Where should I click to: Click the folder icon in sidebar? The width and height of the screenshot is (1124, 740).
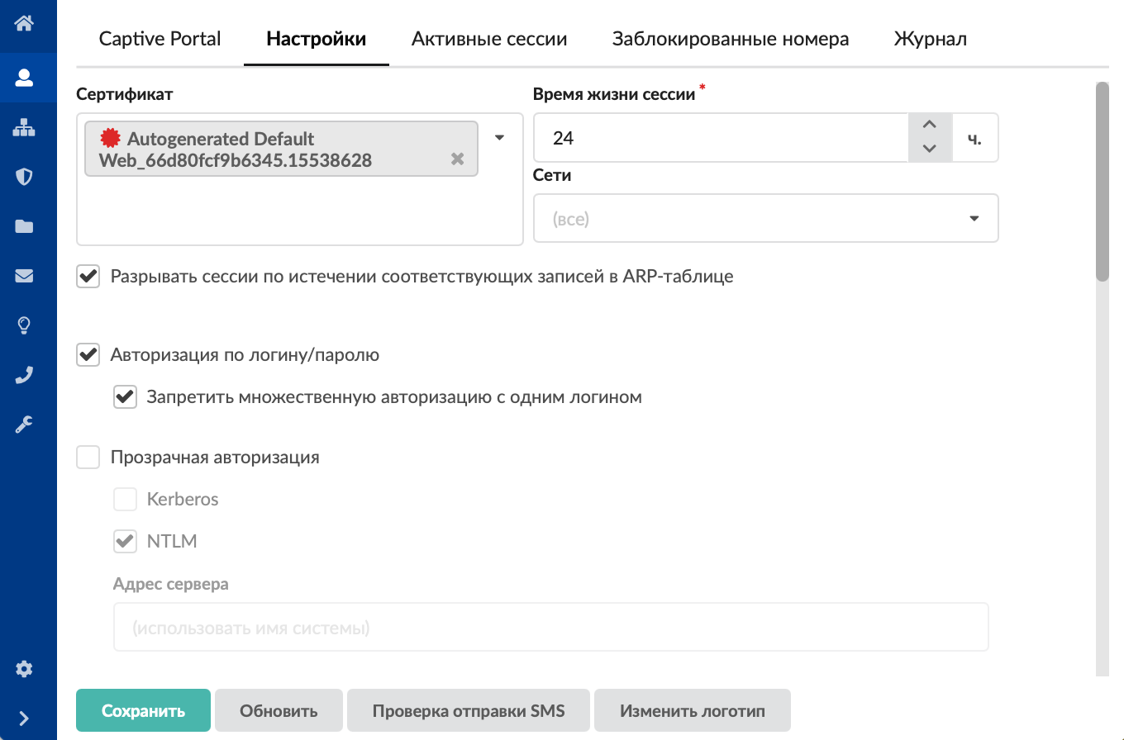(x=24, y=227)
